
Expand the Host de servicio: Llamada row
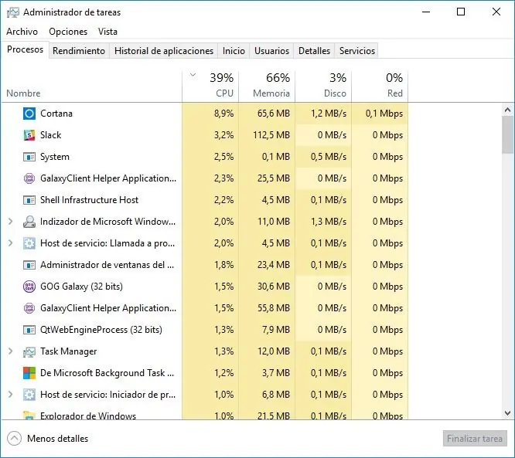(11, 243)
